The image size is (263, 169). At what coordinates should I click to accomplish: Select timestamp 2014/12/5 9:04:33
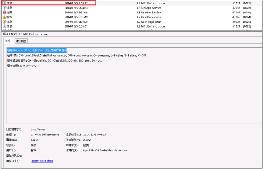[76, 8]
